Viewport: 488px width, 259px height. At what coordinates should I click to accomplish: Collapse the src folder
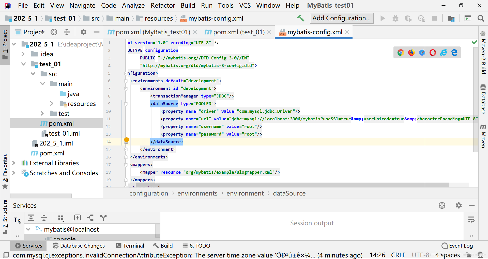[x=33, y=74]
